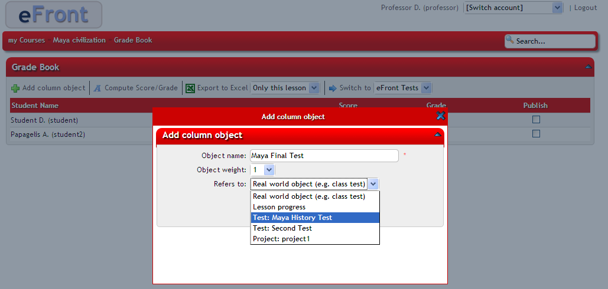
Task: Tick Publish checkbox for Student D.
Action: pos(536,120)
